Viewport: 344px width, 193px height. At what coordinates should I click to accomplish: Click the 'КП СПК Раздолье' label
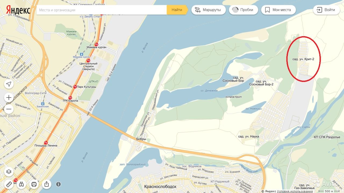[327, 137]
